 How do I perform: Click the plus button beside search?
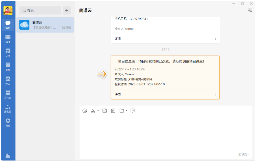click(67, 10)
